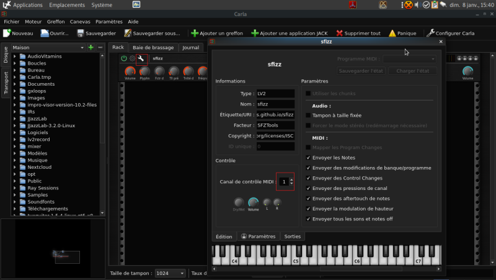Click the canvas minimap thumbnail

pos(53,248)
